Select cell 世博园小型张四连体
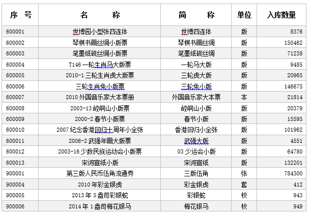This screenshot has width=309, height=214. click(100, 32)
